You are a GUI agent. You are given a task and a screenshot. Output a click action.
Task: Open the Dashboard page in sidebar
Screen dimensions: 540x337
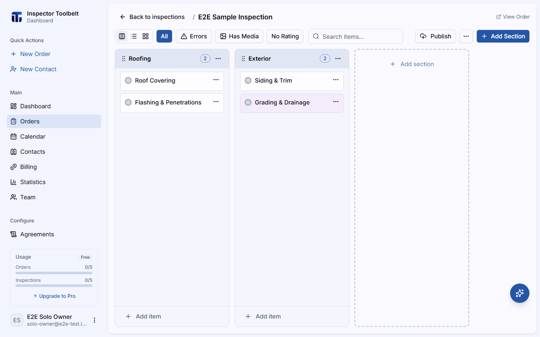[54, 106]
